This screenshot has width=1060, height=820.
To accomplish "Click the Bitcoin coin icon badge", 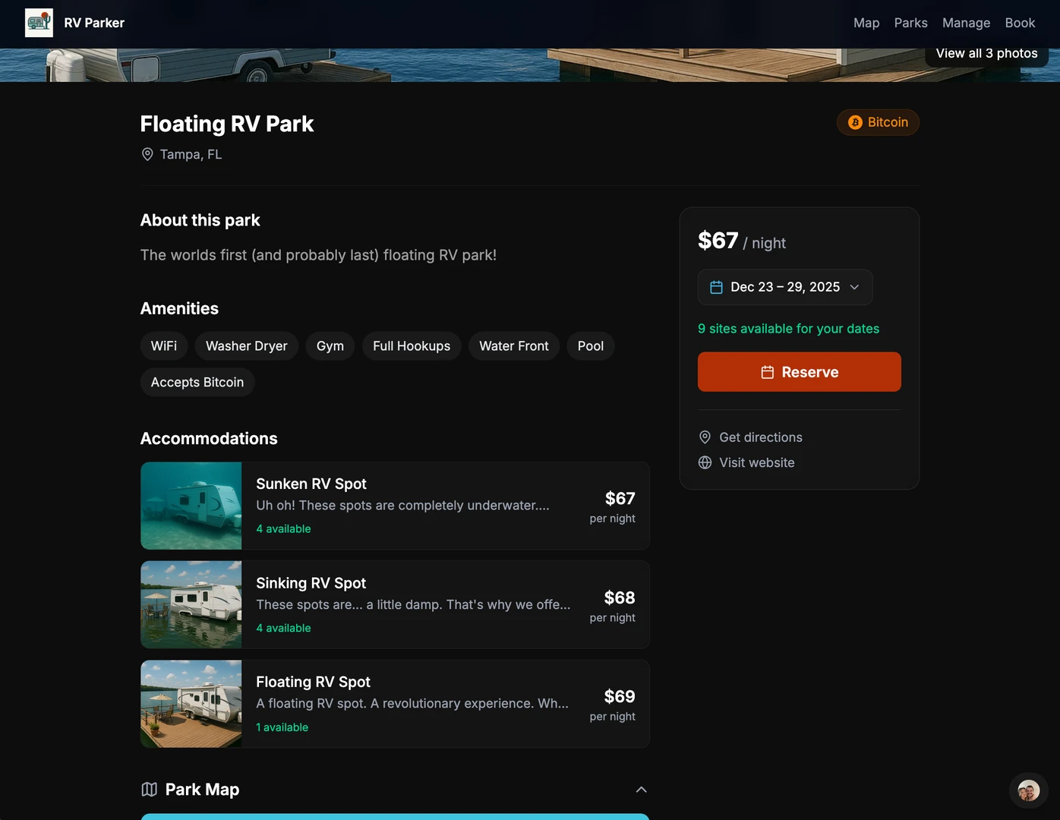I will coord(855,122).
